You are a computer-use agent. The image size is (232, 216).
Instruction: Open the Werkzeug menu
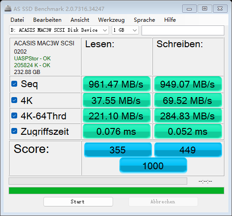[111, 20]
